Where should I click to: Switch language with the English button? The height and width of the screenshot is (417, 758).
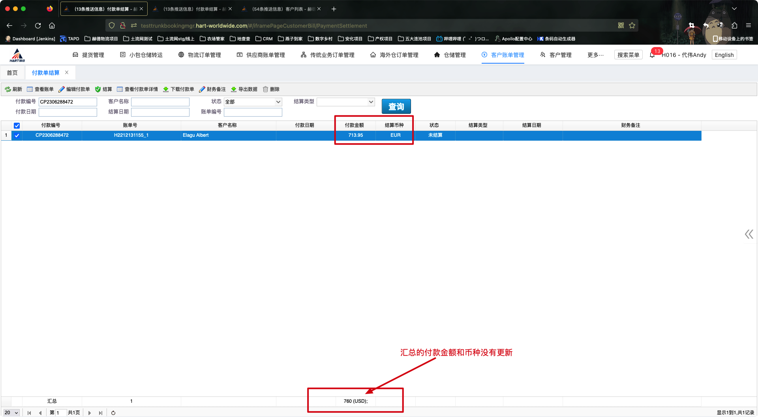click(x=724, y=55)
